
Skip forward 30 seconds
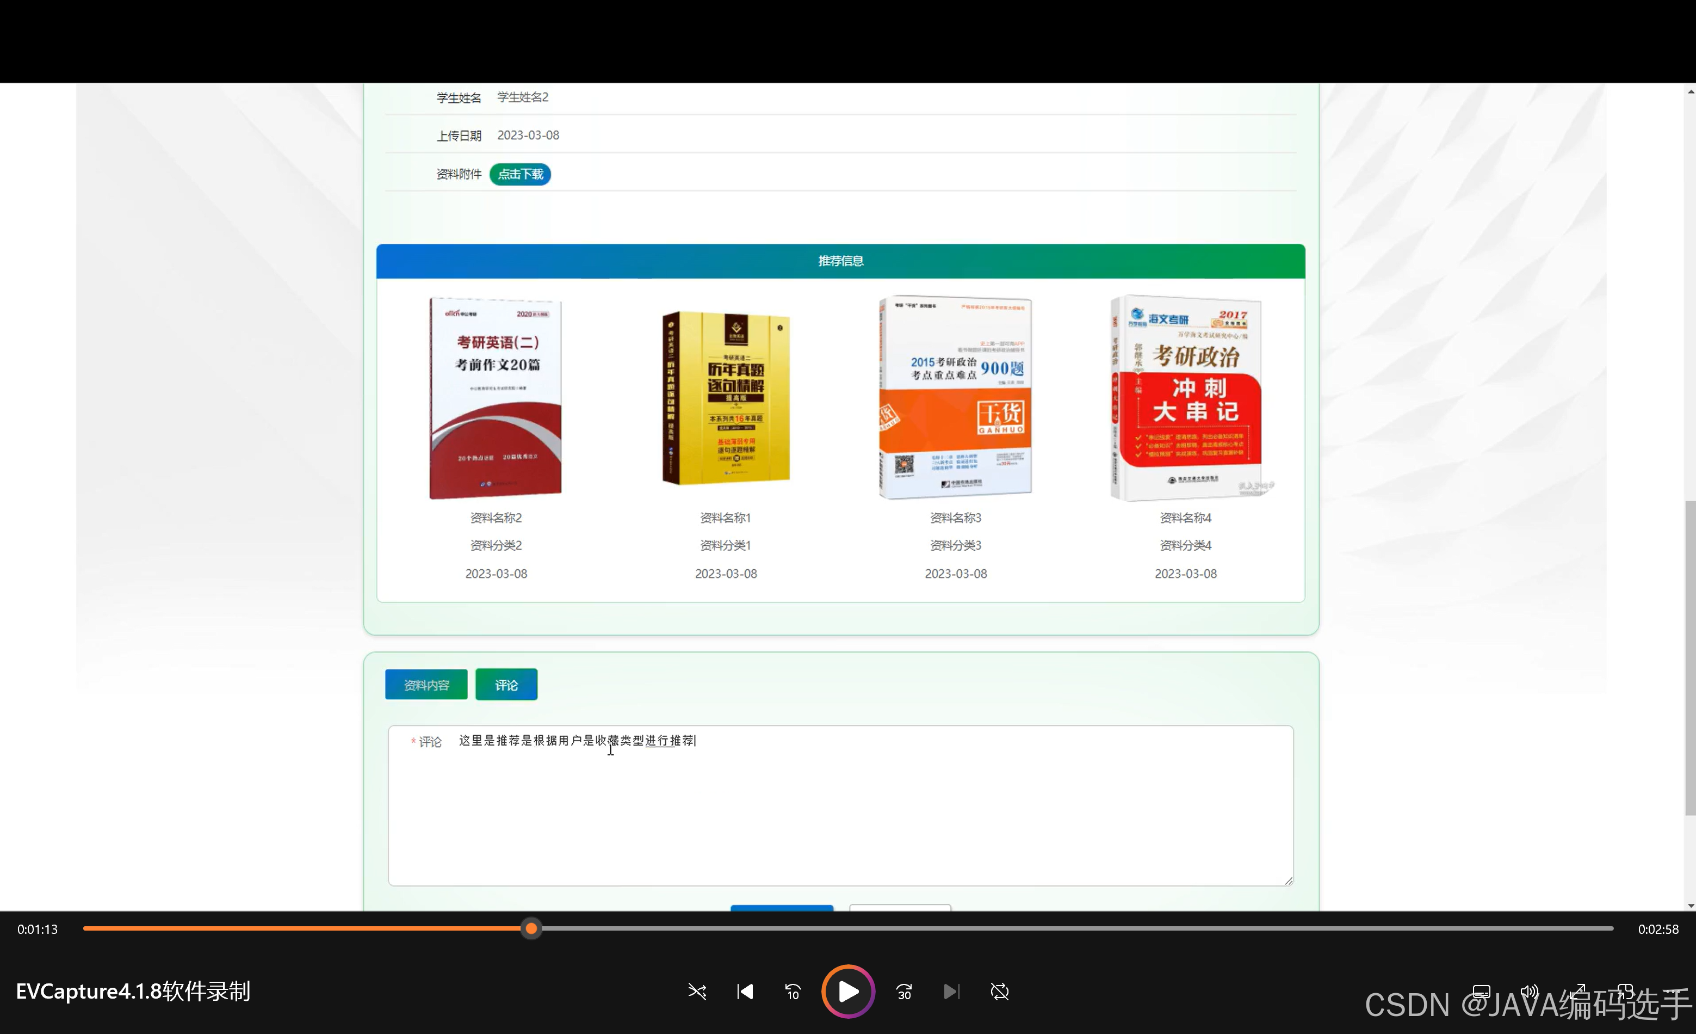tap(903, 992)
